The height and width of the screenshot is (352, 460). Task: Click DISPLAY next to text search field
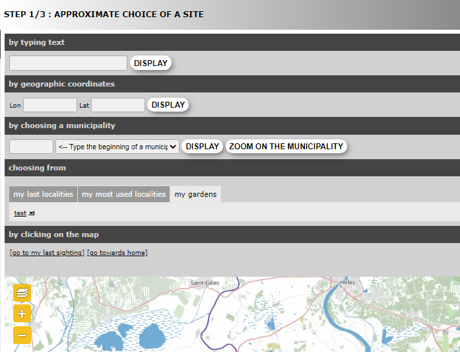point(150,63)
